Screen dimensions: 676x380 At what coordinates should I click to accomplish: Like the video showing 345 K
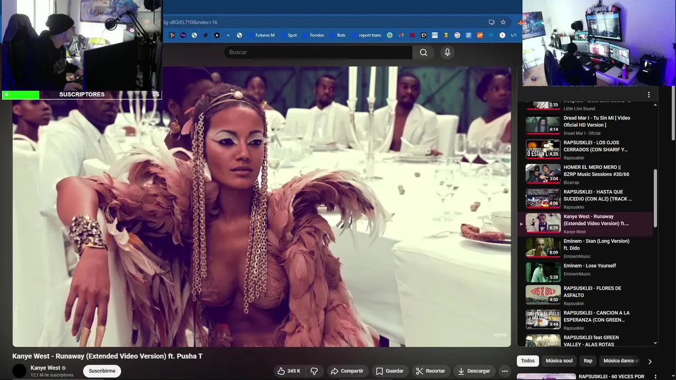click(289, 371)
